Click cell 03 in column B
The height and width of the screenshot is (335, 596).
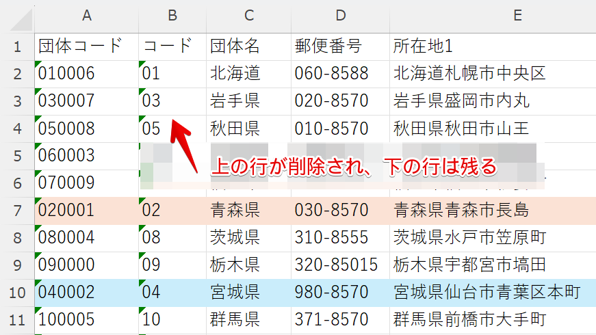(x=172, y=102)
